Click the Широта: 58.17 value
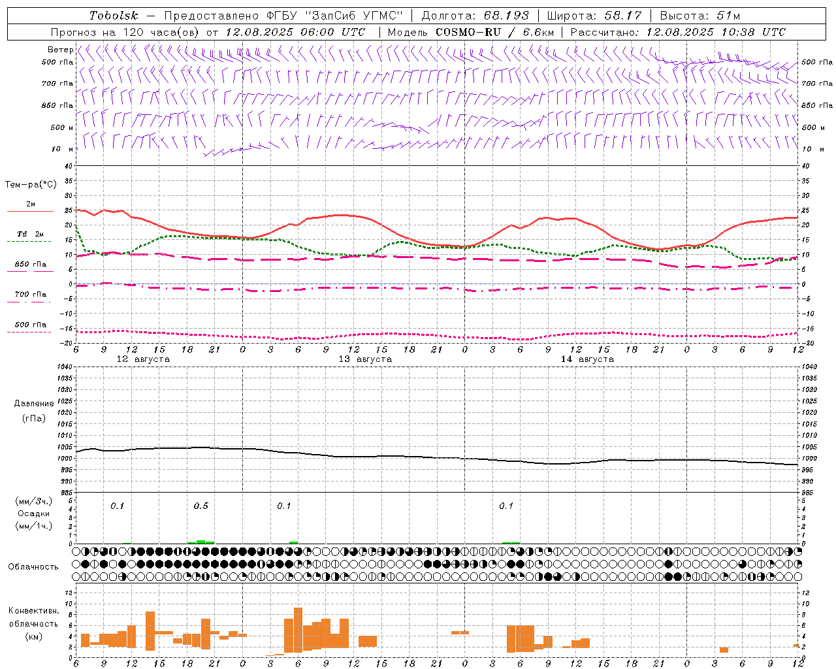This screenshot has height=669, width=836. coord(594,16)
